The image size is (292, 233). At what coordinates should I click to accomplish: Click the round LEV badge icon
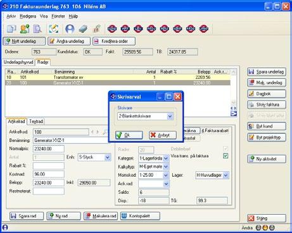tap(138, 28)
